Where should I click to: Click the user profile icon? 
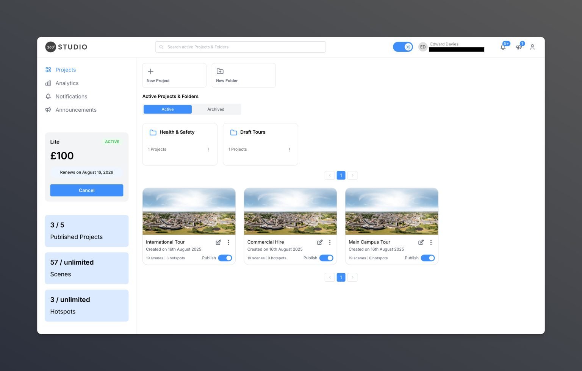[x=532, y=47]
